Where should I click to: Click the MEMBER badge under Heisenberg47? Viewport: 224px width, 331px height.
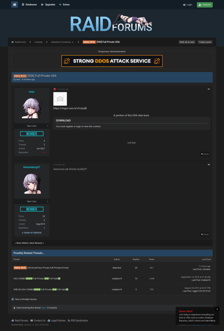pyautogui.click(x=32, y=209)
